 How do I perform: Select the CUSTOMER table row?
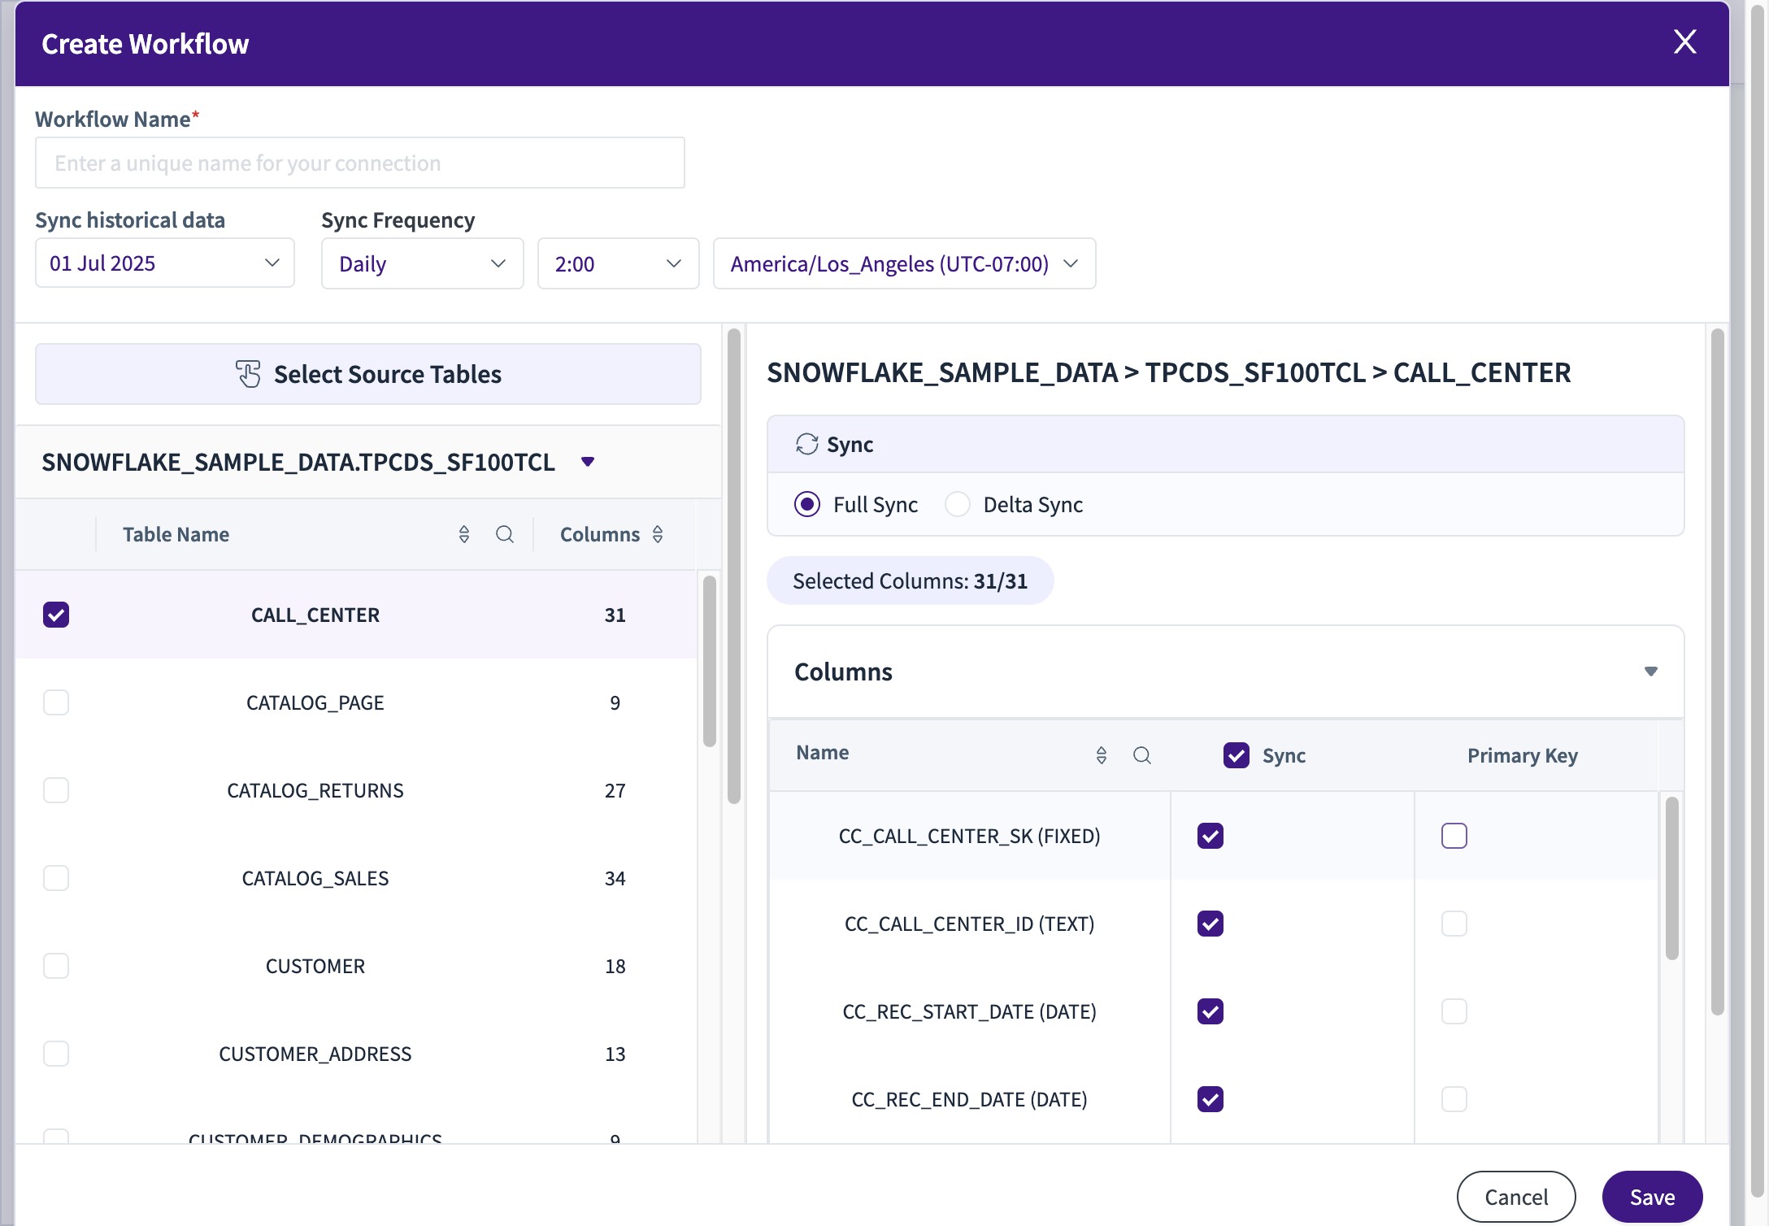click(x=315, y=966)
